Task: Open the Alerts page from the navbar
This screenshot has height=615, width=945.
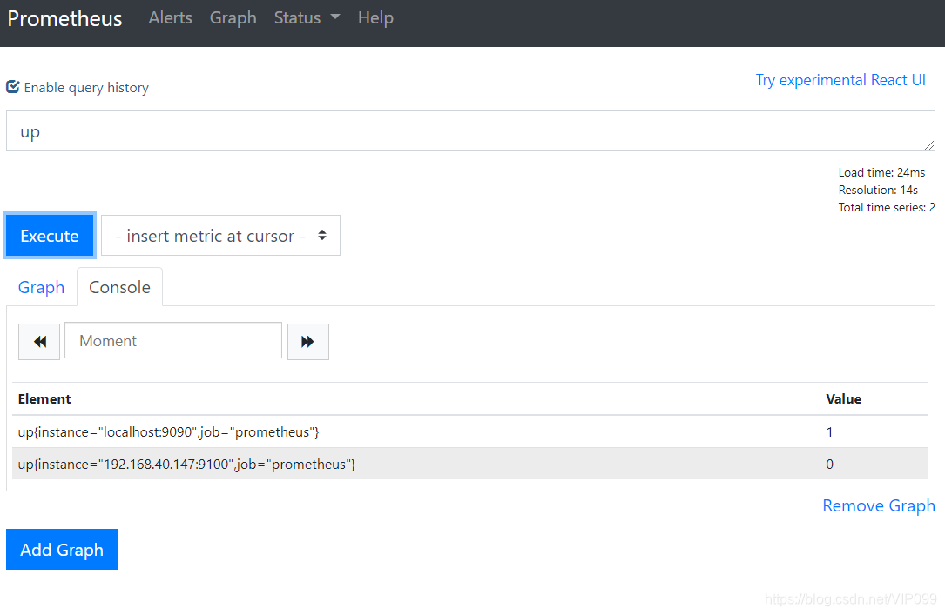Action: pos(170,17)
